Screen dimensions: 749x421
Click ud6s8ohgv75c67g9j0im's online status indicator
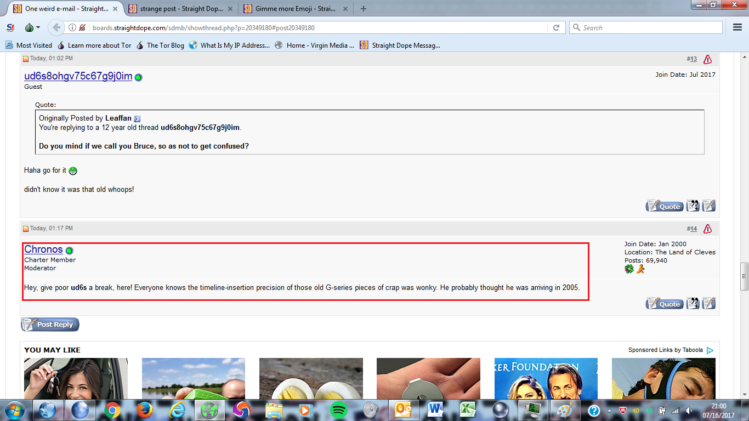pos(138,77)
